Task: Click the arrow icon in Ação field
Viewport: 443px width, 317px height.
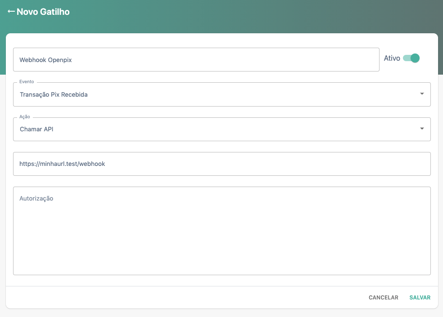Action: click(x=422, y=129)
